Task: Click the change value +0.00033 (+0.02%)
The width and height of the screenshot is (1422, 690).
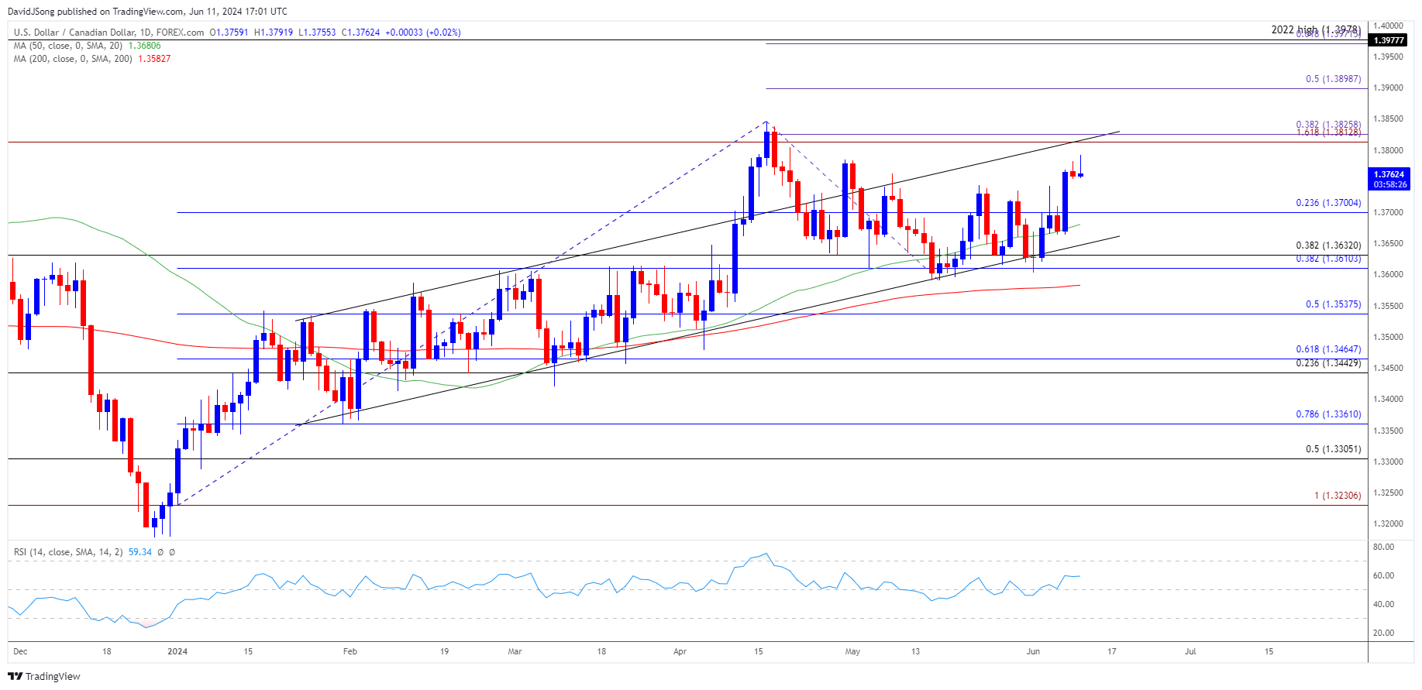Action: pos(423,33)
